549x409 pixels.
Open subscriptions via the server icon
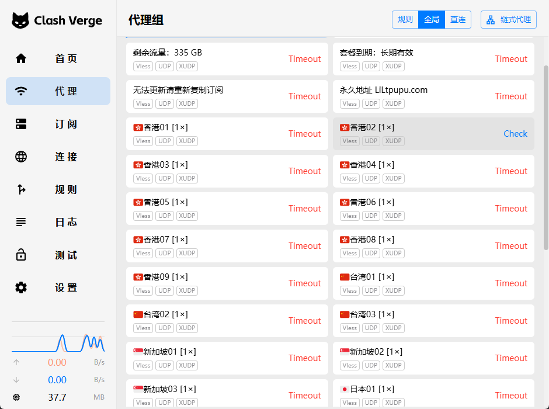[21, 124]
